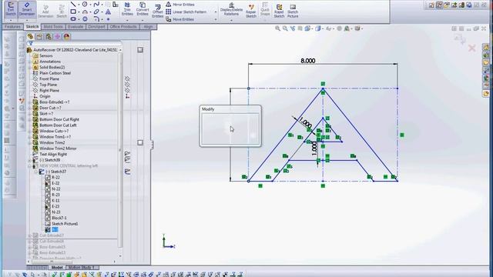Select Window Trim2 Mirror feature
Screen dimensions: 493x277
58,149
